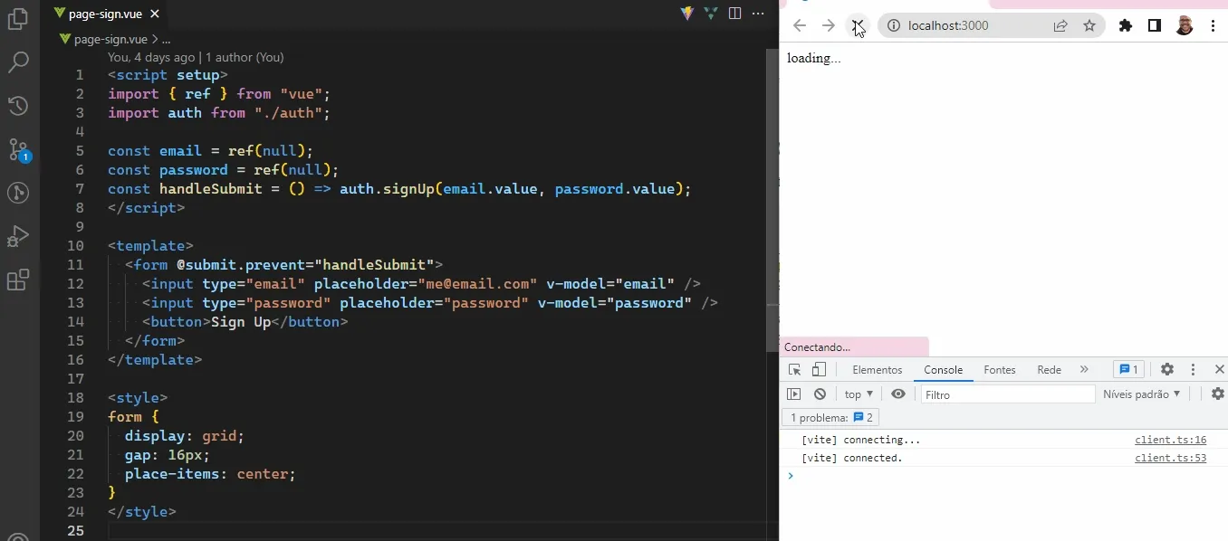1228x541 pixels.
Task: Open the Níveis padrão log level dropdown
Action: [1142, 394]
